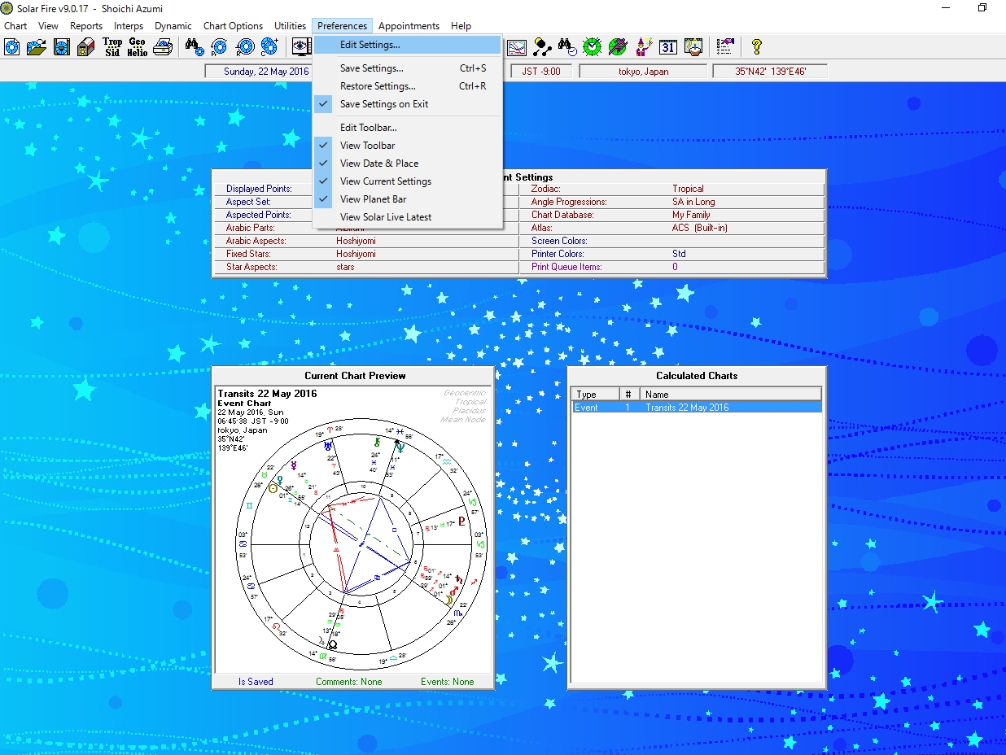Select Edit Settings... from Preferences menu
Viewport: 1006px width, 755px height.
click(x=370, y=46)
